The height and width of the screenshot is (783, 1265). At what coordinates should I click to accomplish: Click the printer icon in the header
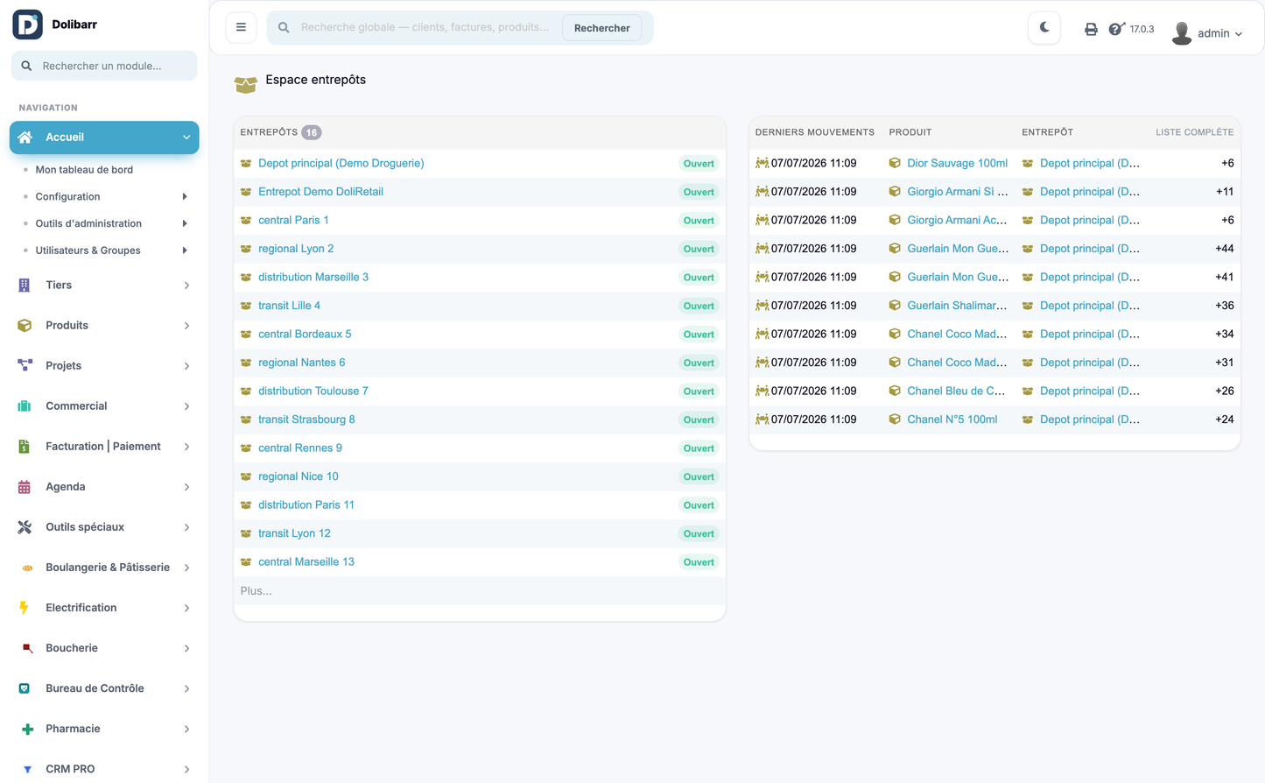tap(1091, 29)
